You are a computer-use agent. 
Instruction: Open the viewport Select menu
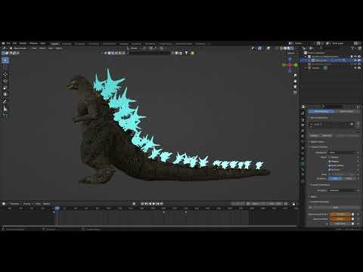tap(42, 48)
